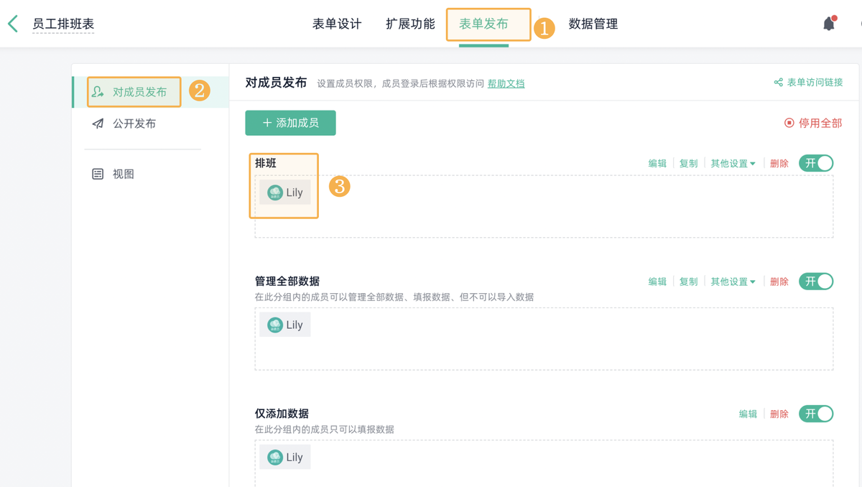Open the 帮助文档 help link
862x487 pixels.
[x=505, y=83]
